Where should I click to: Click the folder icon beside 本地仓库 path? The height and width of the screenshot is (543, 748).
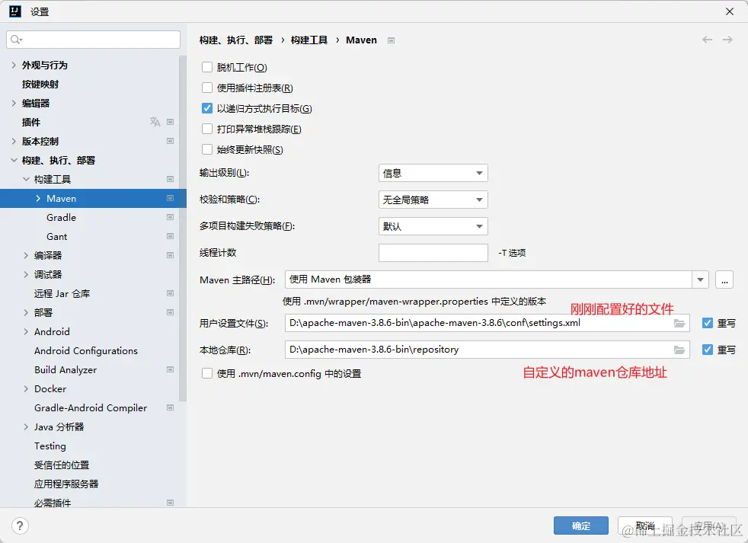(x=680, y=350)
